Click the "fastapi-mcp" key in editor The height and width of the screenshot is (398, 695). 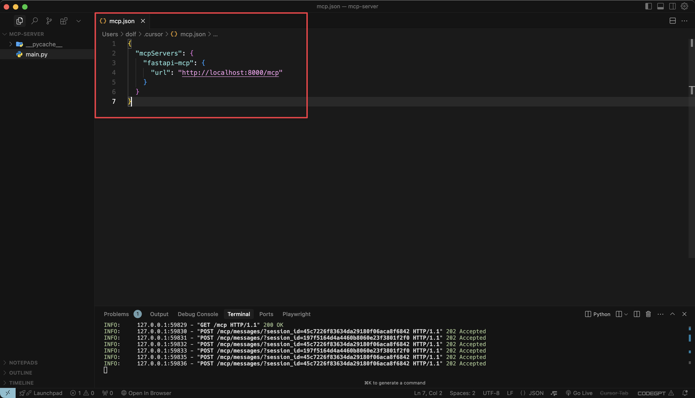[x=168, y=63]
